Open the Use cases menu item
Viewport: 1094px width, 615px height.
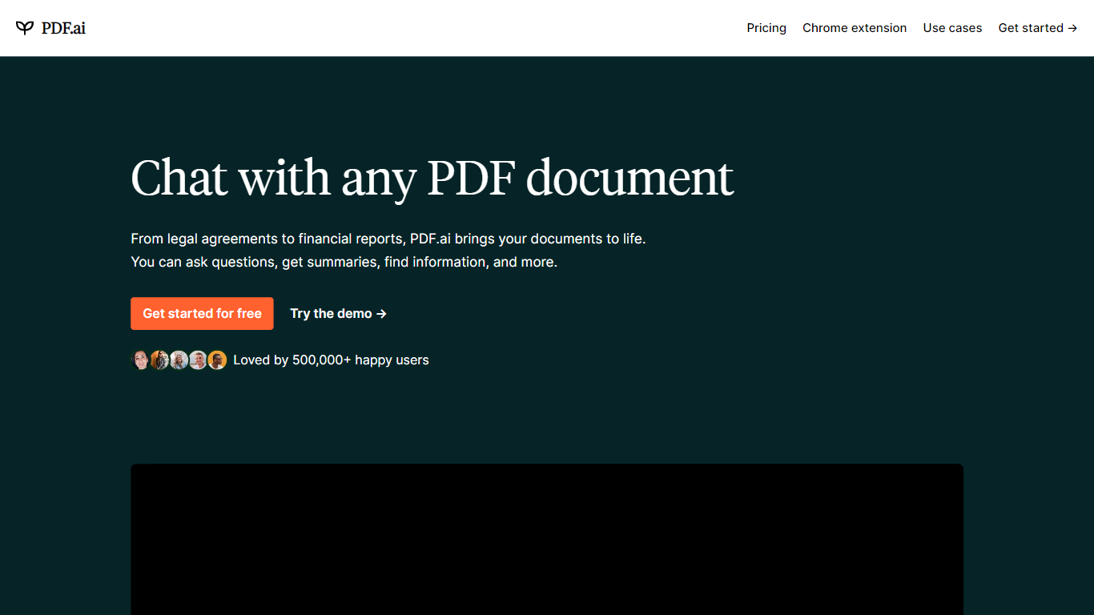pos(952,28)
